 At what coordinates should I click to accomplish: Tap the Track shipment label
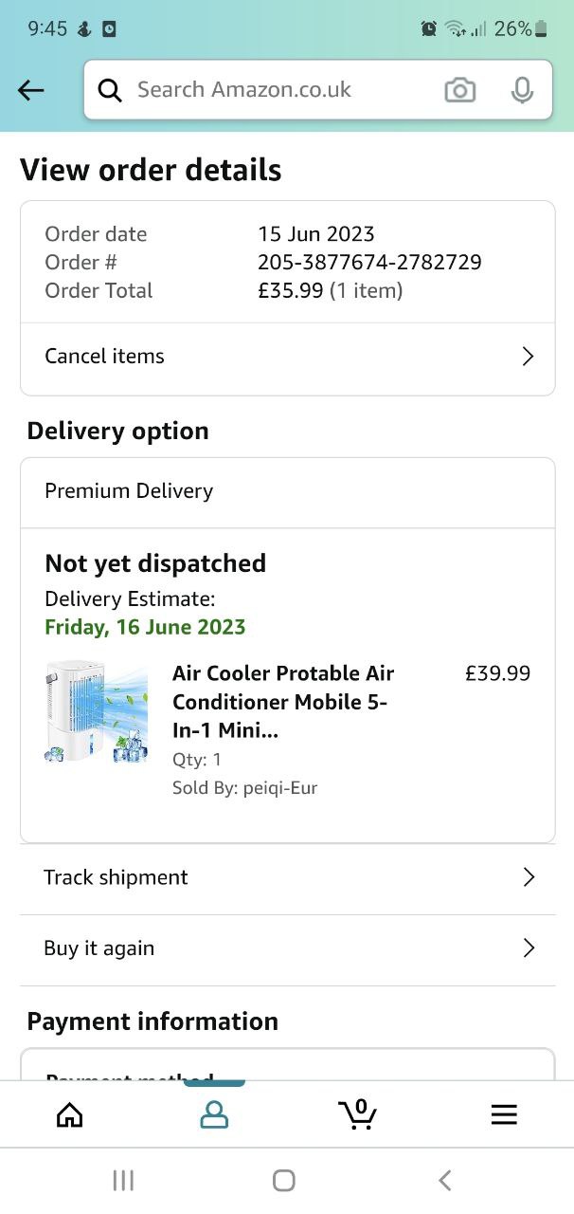tap(117, 877)
